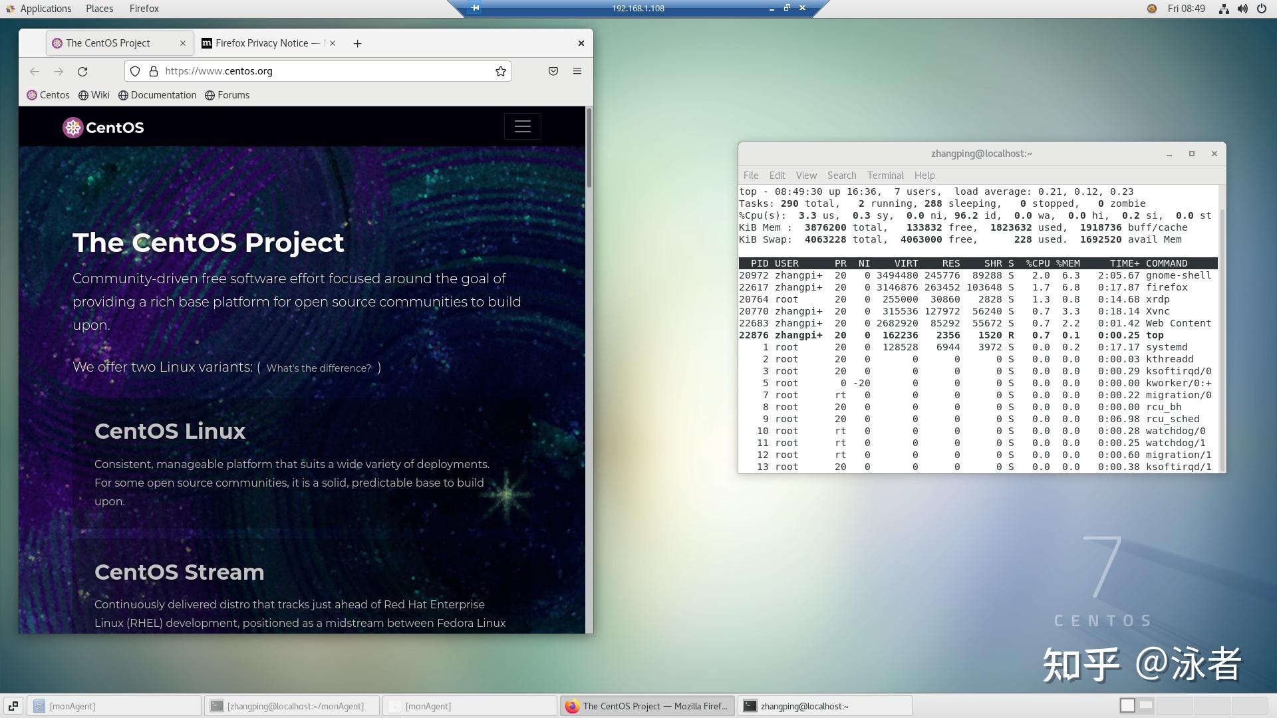Reload the centos.org page
The image size is (1277, 718).
82,71
